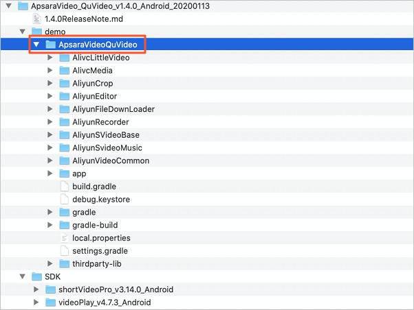The width and height of the screenshot is (414, 310).
Task: Select the gradle-build row label
Action: click(95, 225)
